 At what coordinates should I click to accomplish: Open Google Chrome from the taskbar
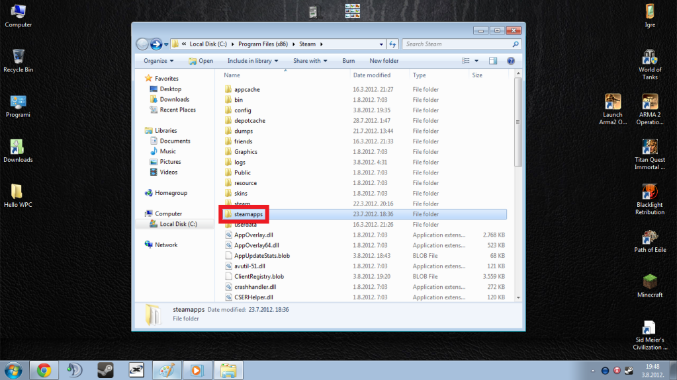(44, 370)
